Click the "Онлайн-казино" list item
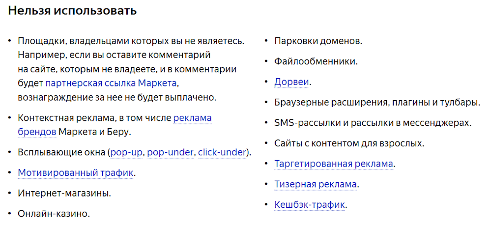This screenshot has width=490, height=225. (54, 214)
